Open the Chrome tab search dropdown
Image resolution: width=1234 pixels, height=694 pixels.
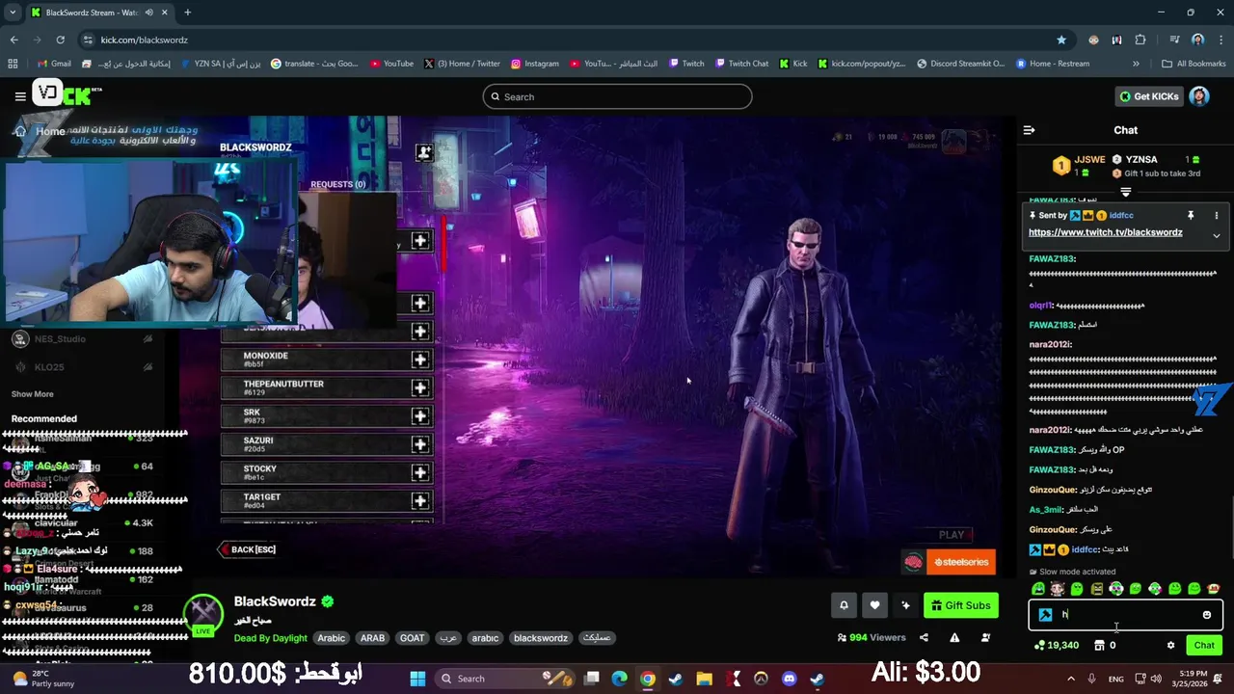[x=13, y=13]
